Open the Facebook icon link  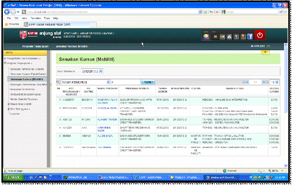250,37
